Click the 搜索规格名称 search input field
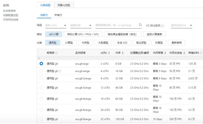The height and width of the screenshot is (124, 203). click(x=116, y=25)
